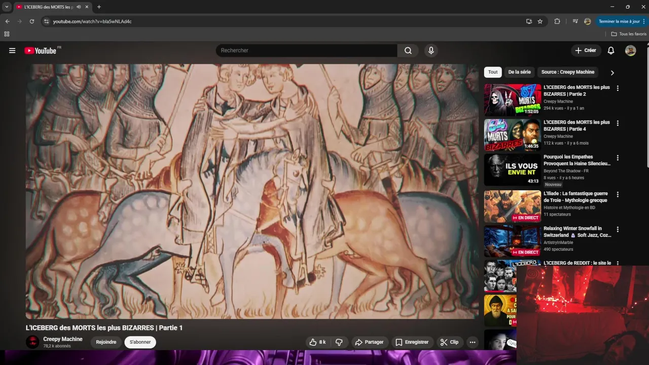This screenshot has width=649, height=365.
Task: Open options for MORTS BIZARRES Partie 4
Action: 618,123
